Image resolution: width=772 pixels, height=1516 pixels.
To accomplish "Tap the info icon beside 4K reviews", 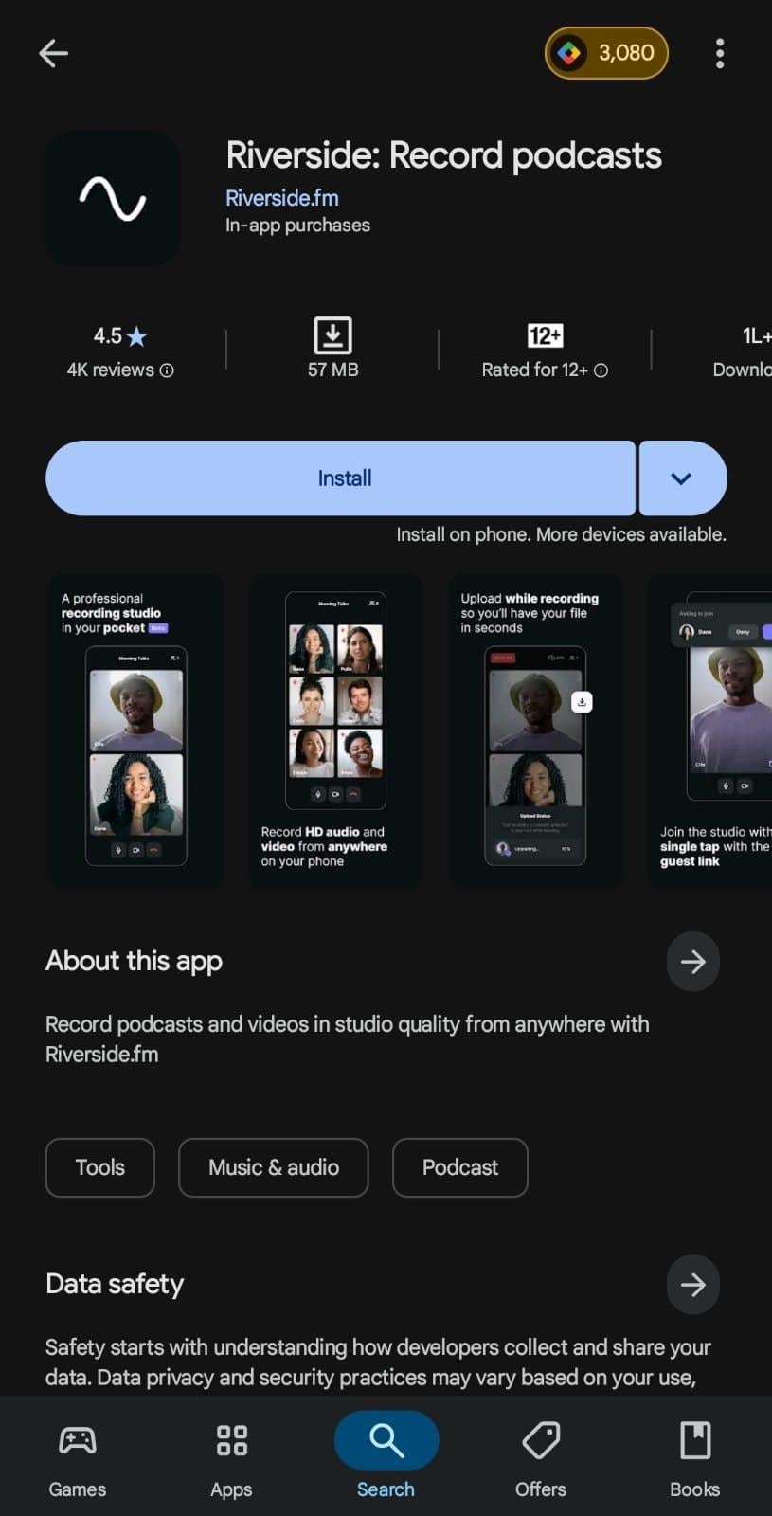I will pos(167,370).
